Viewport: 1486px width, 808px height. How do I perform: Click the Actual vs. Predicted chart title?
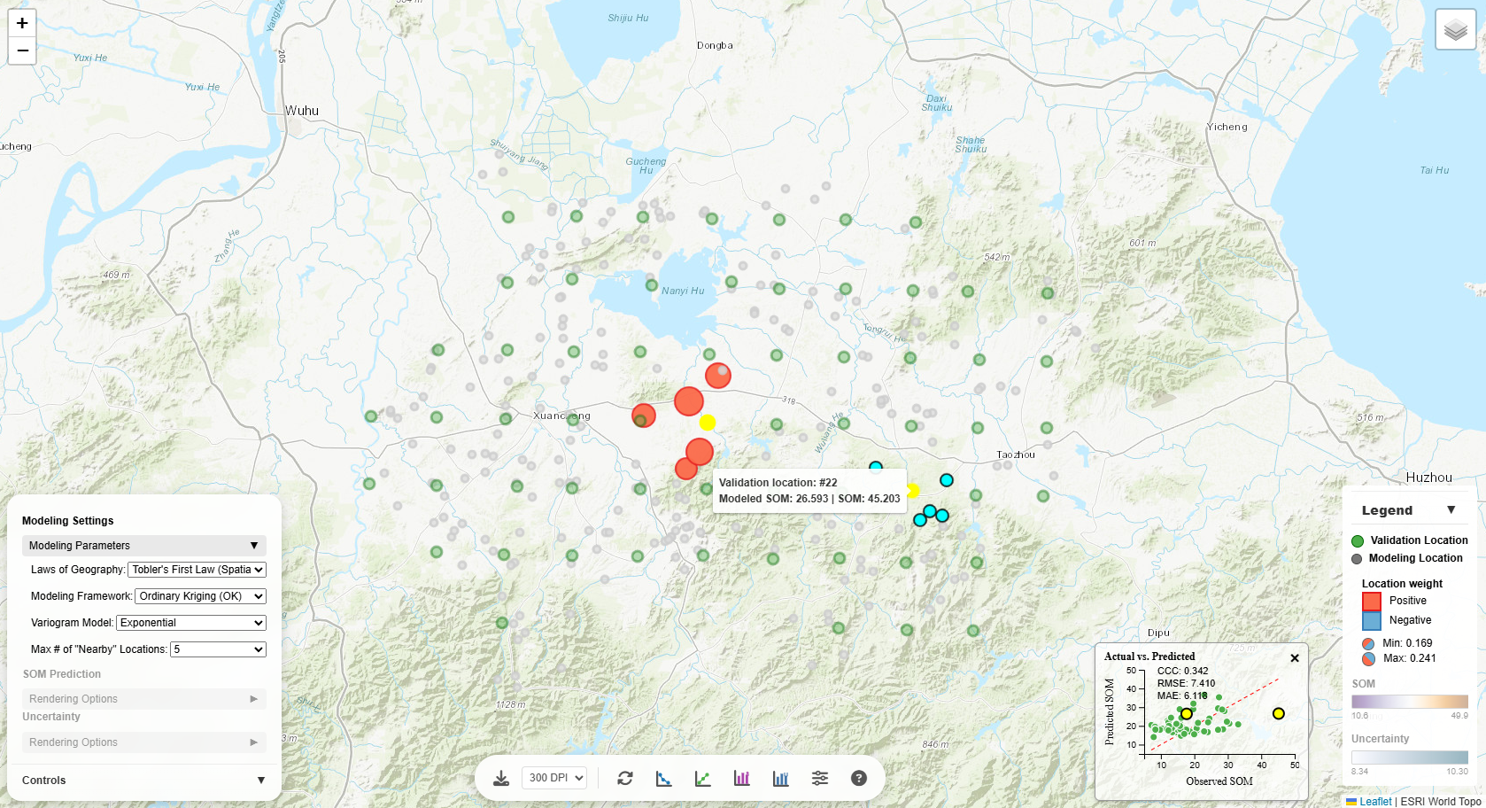(1149, 656)
